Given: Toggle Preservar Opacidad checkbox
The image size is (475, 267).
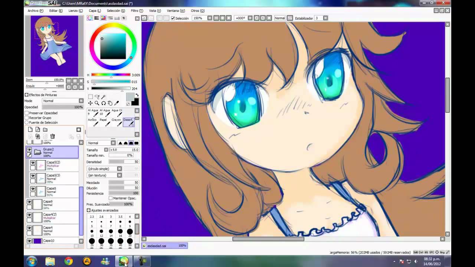Looking at the screenshot, I should [27, 113].
